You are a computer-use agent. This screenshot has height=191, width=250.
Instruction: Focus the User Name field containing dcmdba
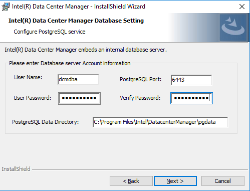coord(78,80)
